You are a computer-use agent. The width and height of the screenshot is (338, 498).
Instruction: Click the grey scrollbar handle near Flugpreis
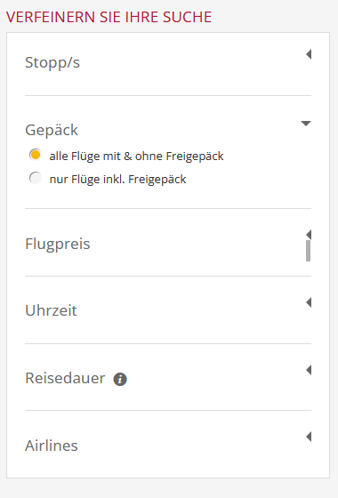click(308, 251)
